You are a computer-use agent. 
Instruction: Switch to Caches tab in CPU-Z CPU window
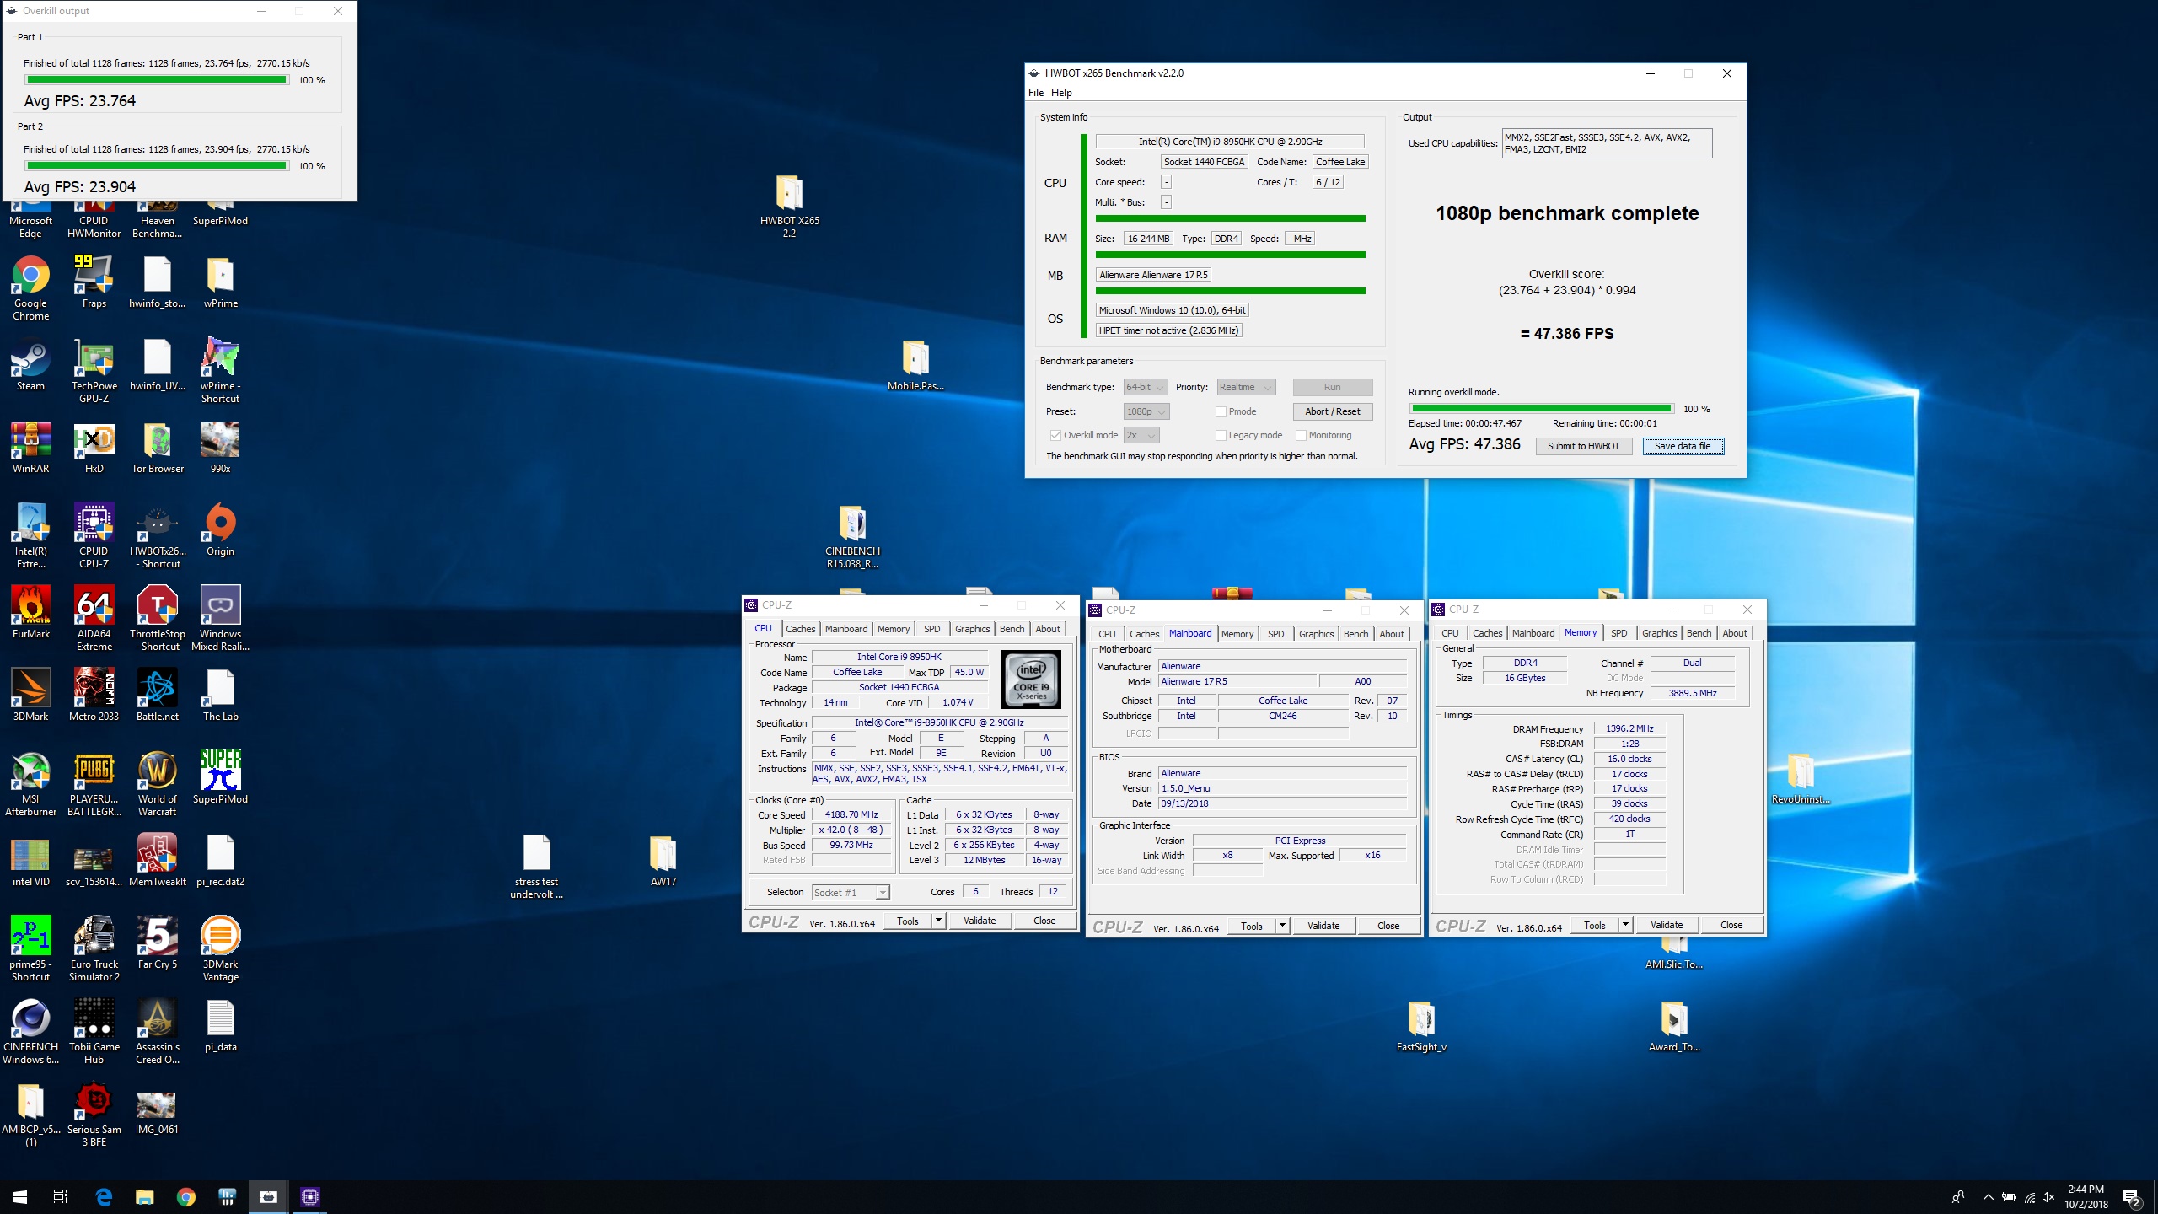pyautogui.click(x=800, y=629)
